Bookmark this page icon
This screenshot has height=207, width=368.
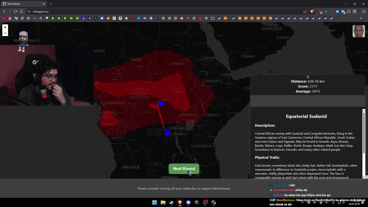(21, 11)
